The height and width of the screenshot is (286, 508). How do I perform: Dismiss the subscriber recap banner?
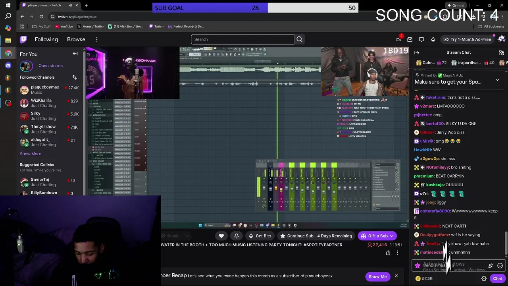pos(396,276)
